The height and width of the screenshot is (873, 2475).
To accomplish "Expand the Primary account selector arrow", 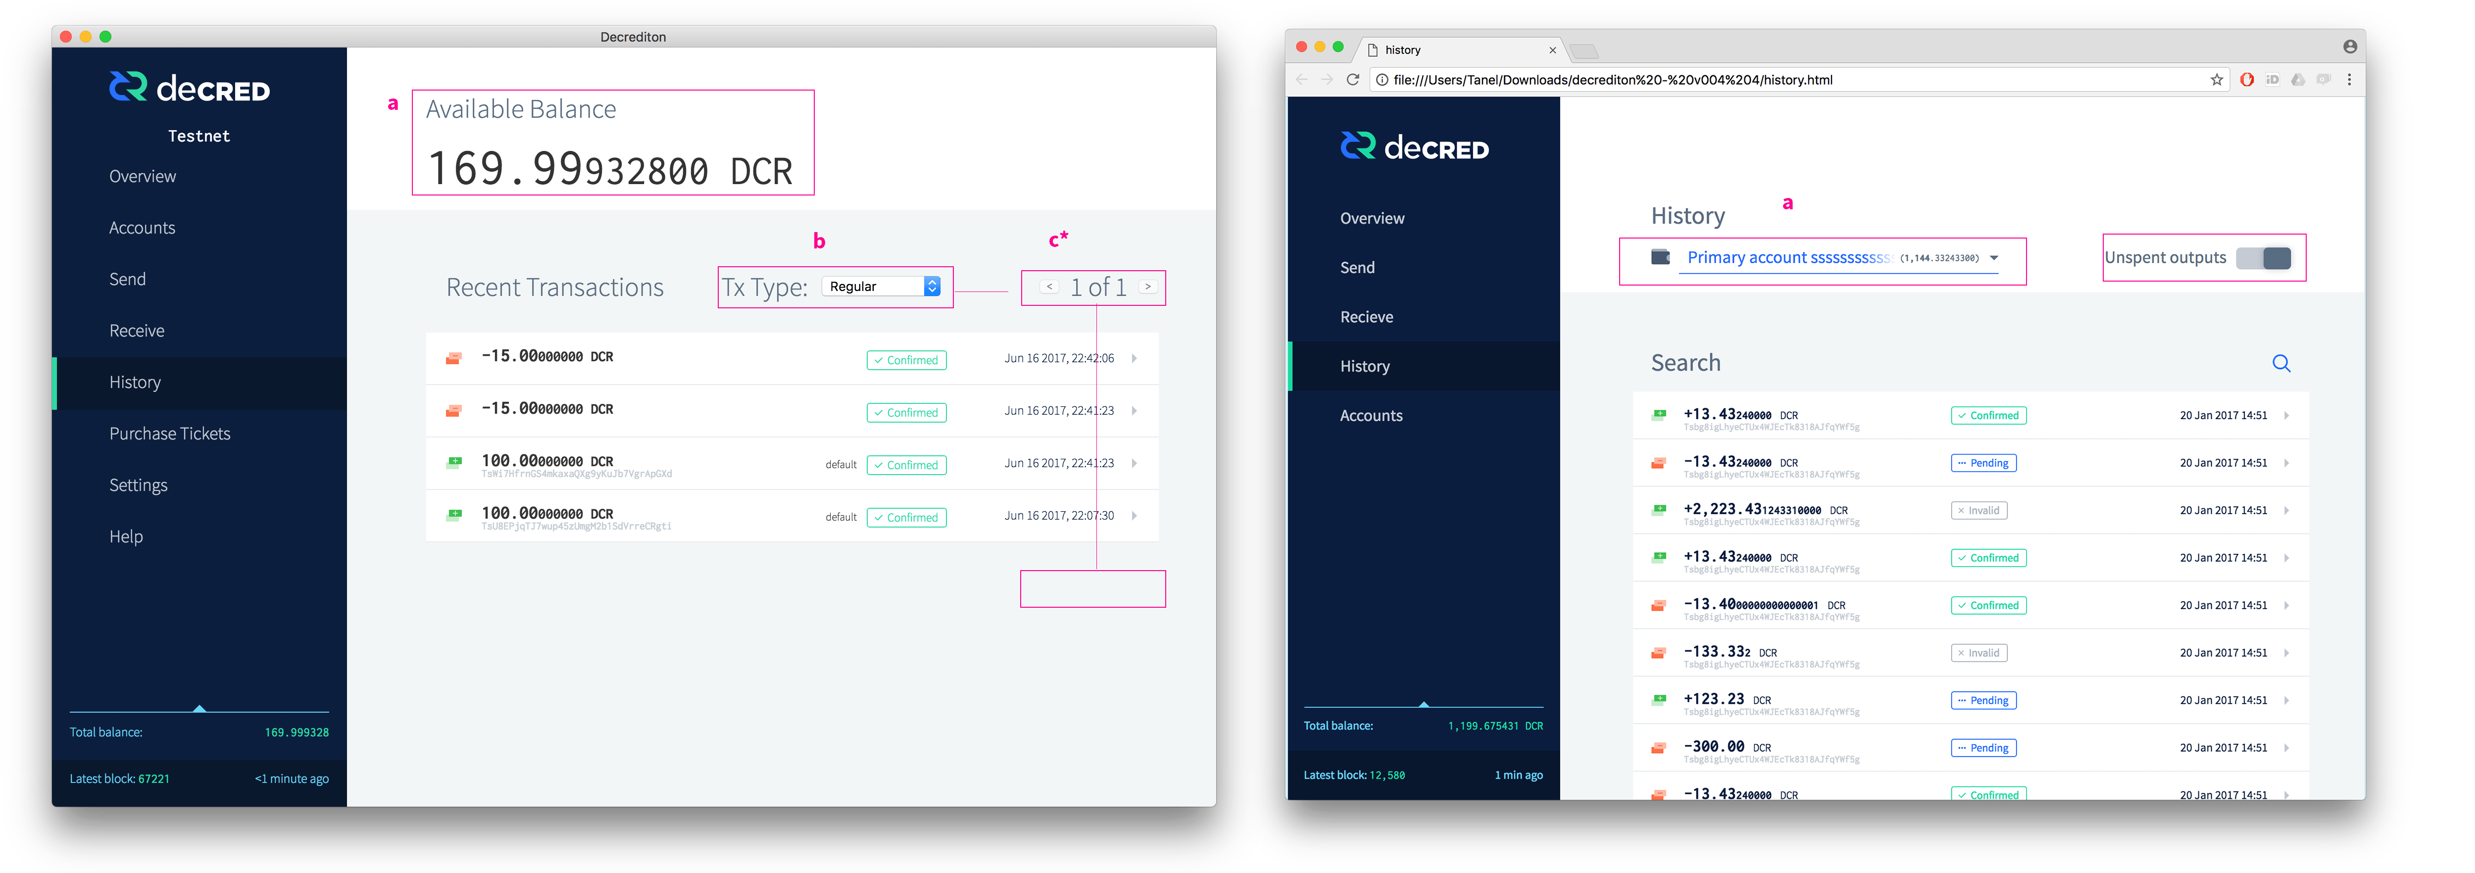I will [1995, 257].
